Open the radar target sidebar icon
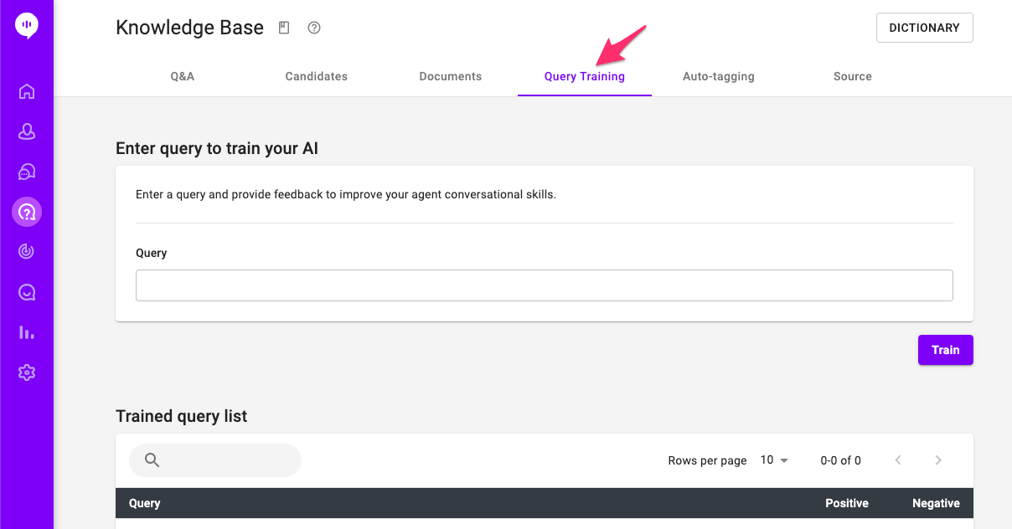 27,251
